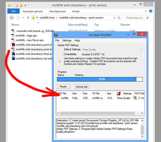
Task: Click the PDF folder icon in job row
Action: click(135, 98)
